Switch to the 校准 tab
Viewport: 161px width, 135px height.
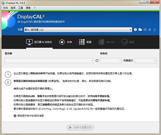coord(66,42)
